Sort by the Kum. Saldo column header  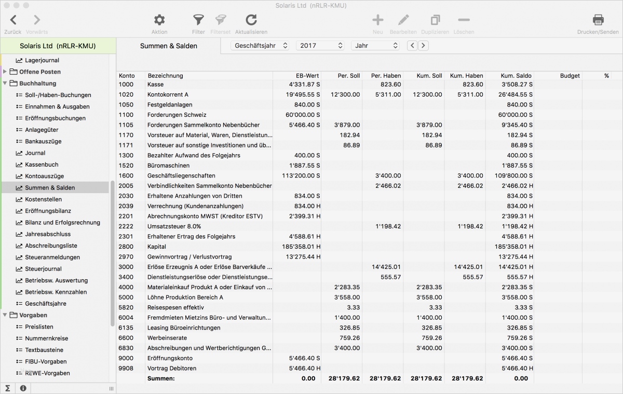[516, 76]
